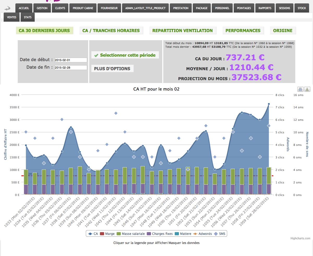Click the legend hint text below the chart
This screenshot has height=256, width=313.
tap(156, 243)
